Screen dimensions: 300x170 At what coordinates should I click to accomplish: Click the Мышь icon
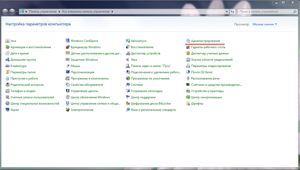tap(68, 66)
